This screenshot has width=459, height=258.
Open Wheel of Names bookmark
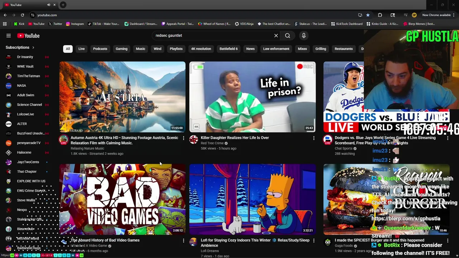214,24
